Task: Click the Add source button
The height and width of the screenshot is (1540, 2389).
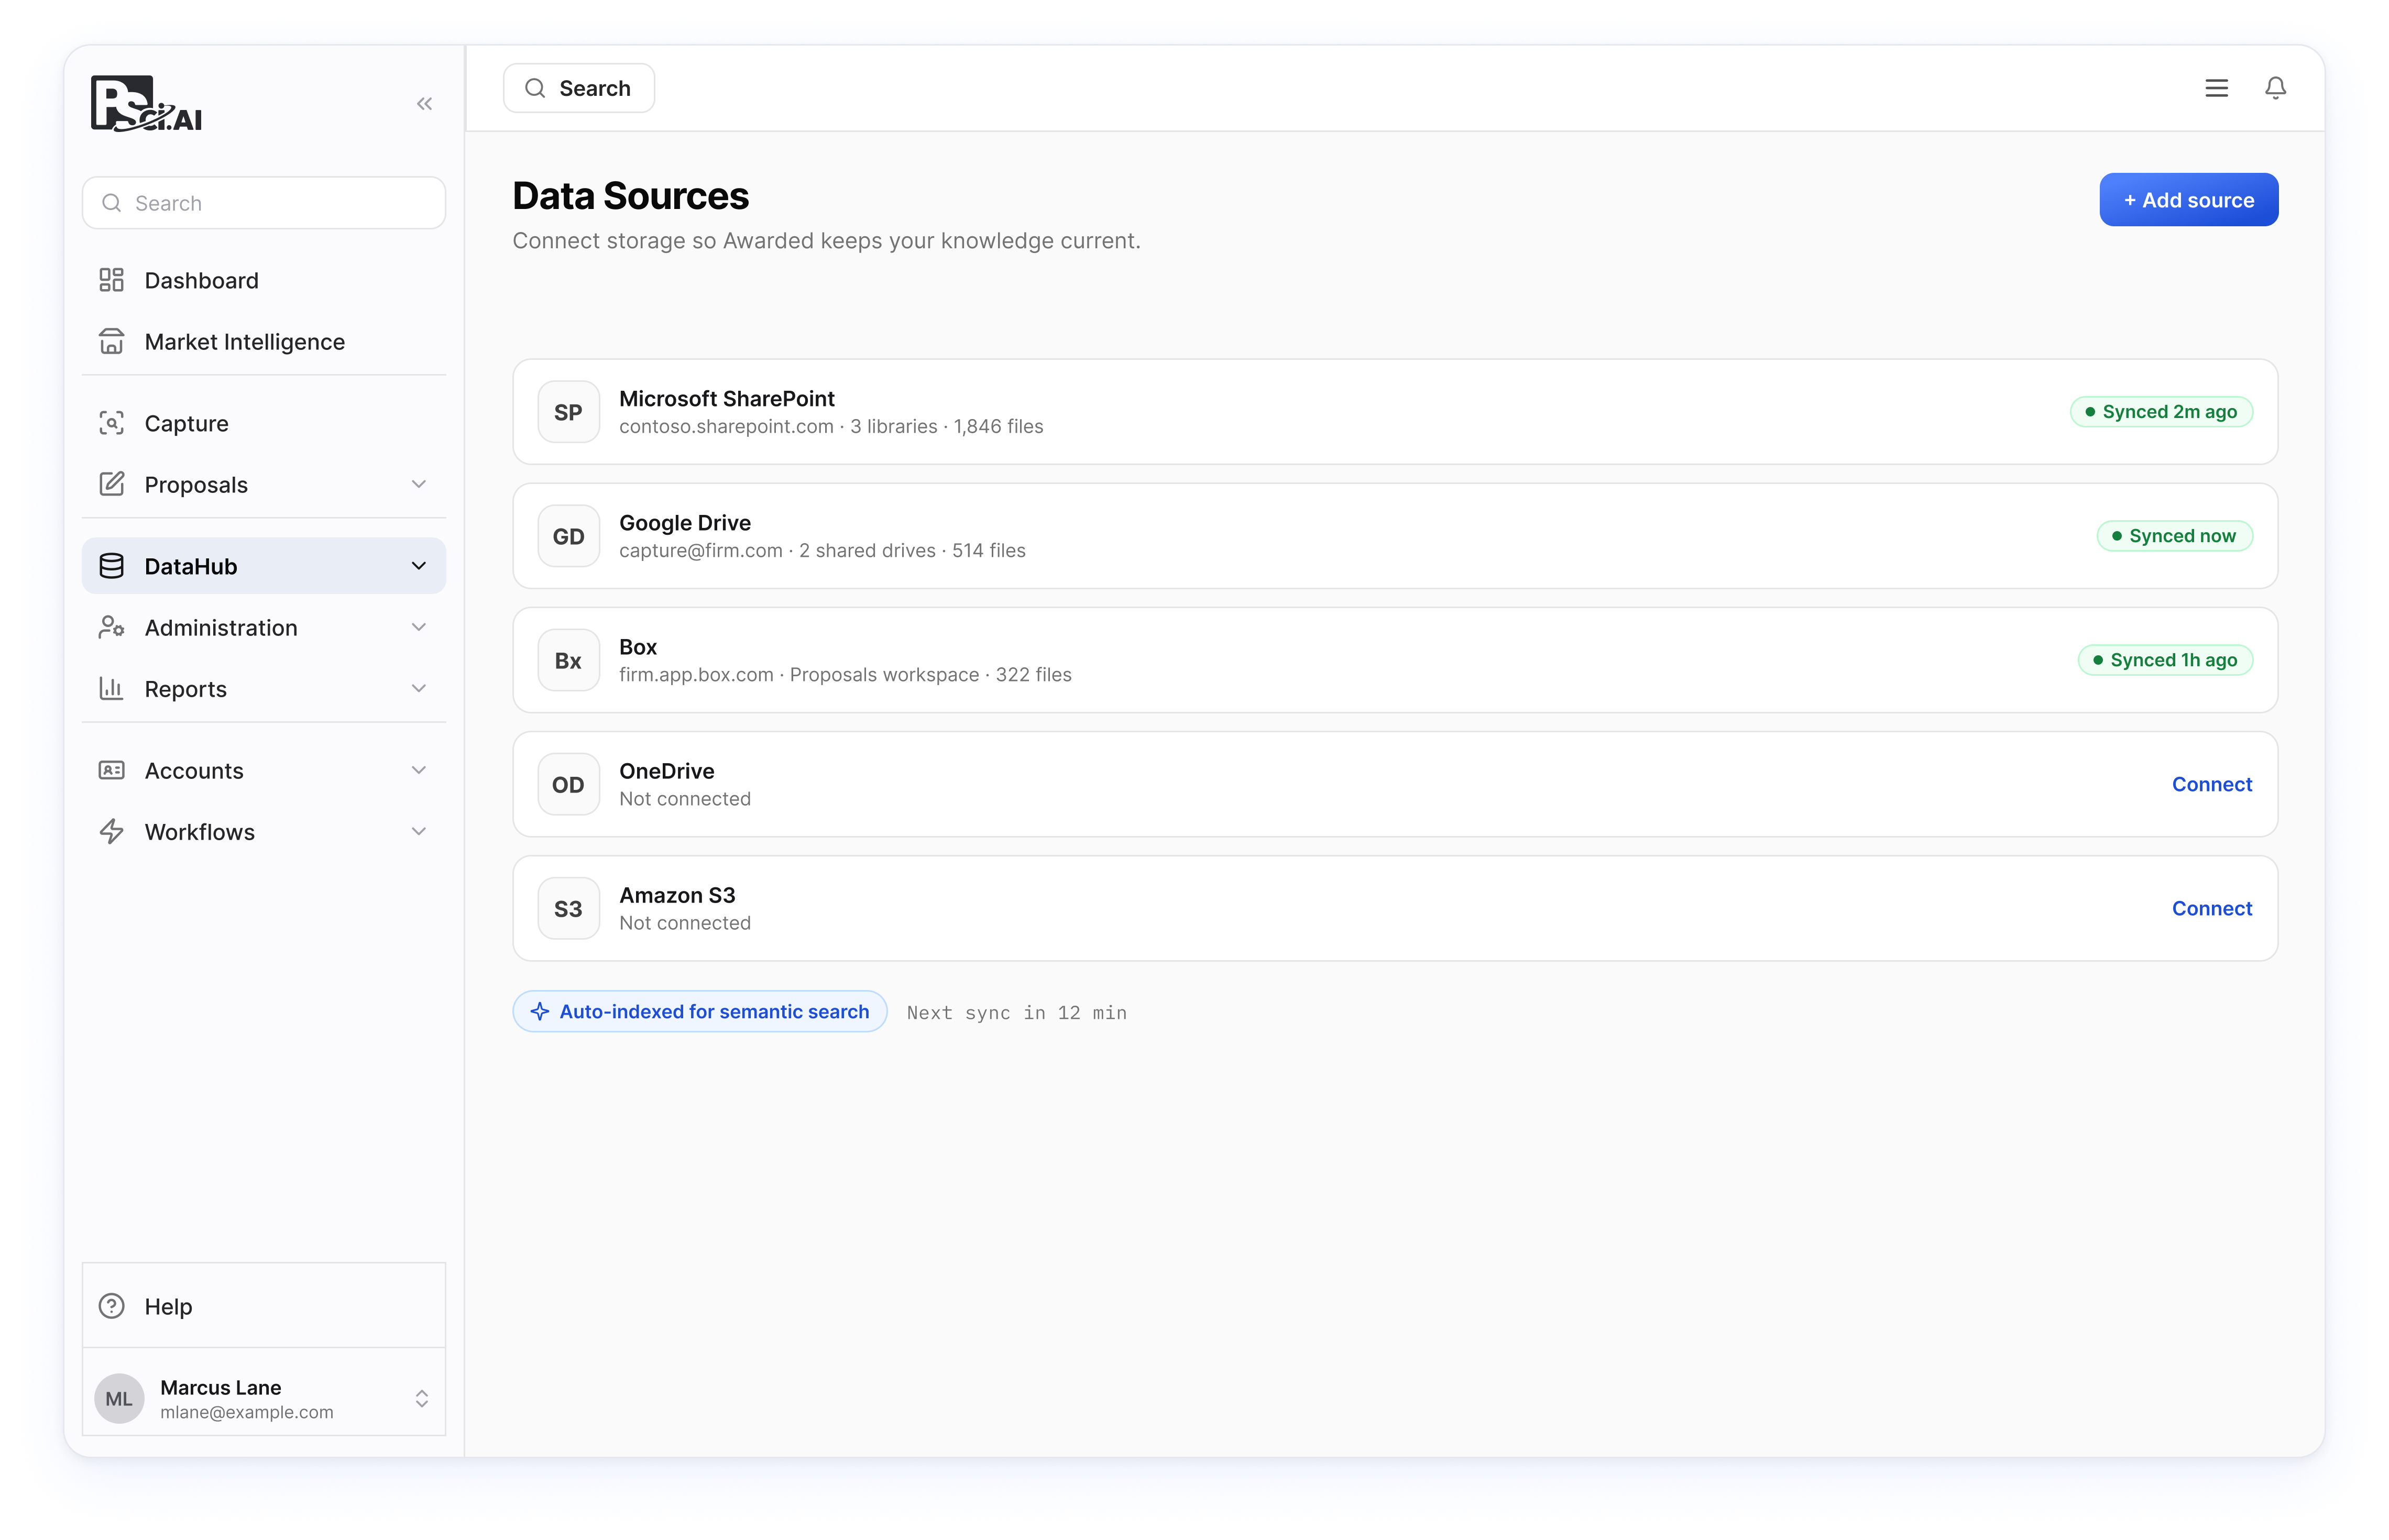Action: (x=2188, y=200)
